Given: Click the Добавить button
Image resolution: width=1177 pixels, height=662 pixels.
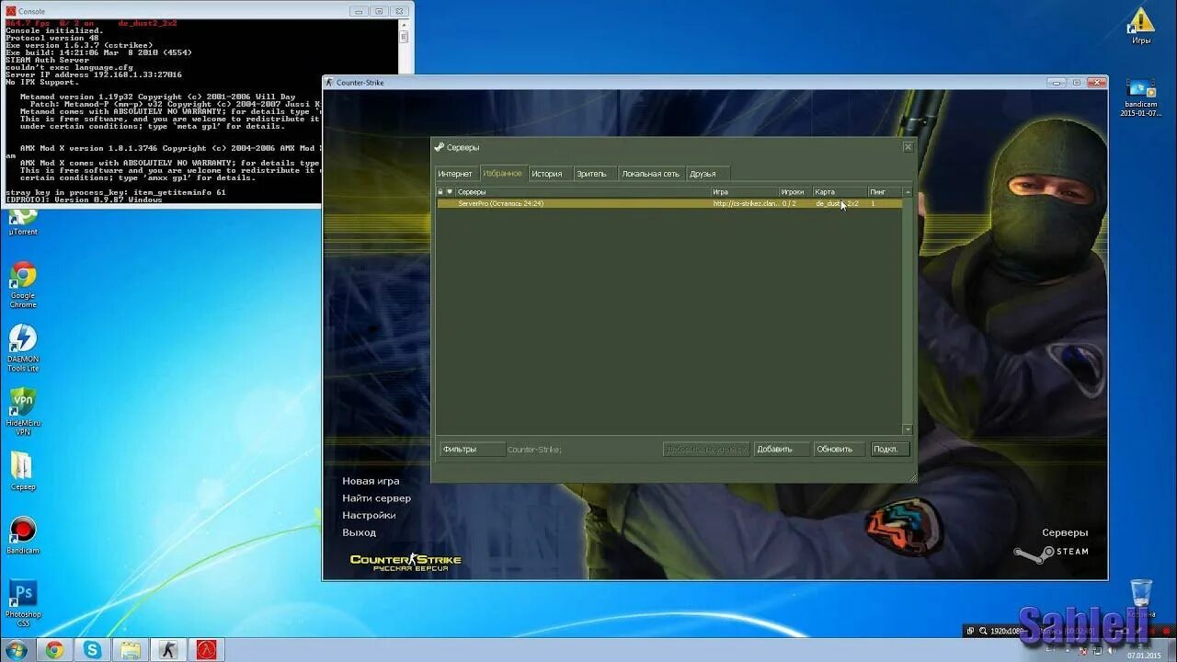Looking at the screenshot, I should (x=781, y=450).
